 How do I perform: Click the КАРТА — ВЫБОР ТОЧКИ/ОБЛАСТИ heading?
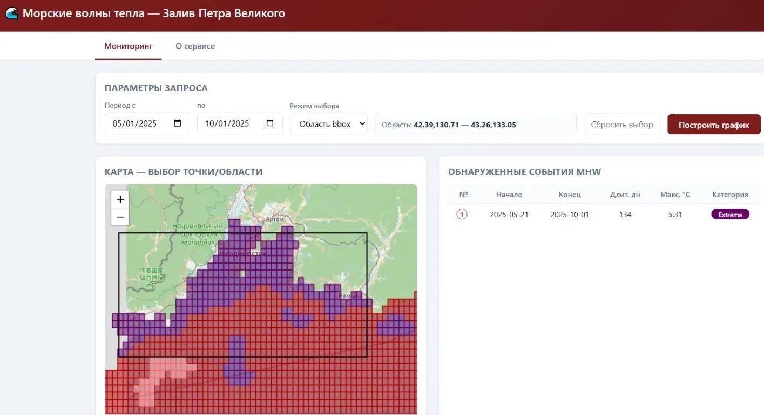[x=184, y=172]
